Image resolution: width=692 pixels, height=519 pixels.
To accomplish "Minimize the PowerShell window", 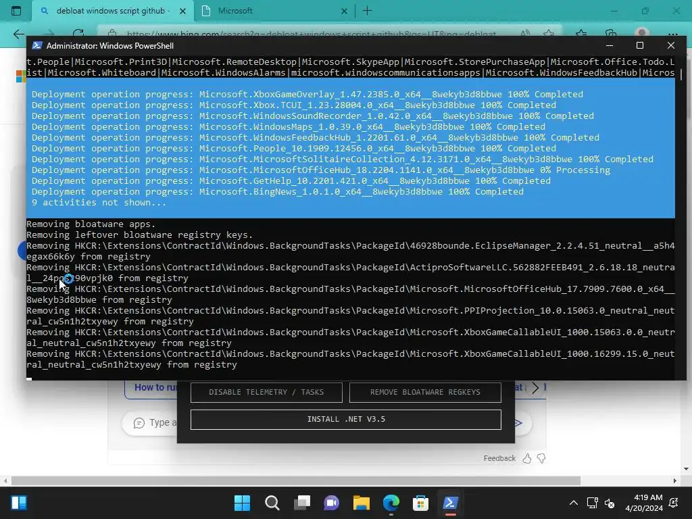I will click(610, 45).
